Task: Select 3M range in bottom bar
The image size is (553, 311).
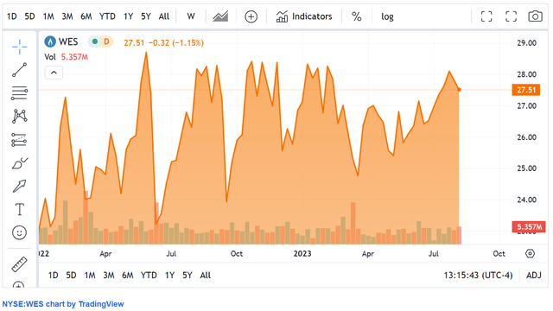Action: tap(109, 275)
